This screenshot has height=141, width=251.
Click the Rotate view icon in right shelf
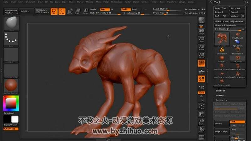click(x=201, y=130)
